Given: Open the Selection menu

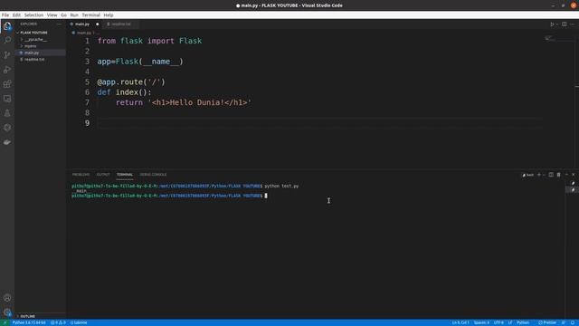Looking at the screenshot, I should pyautogui.click(x=33, y=15).
